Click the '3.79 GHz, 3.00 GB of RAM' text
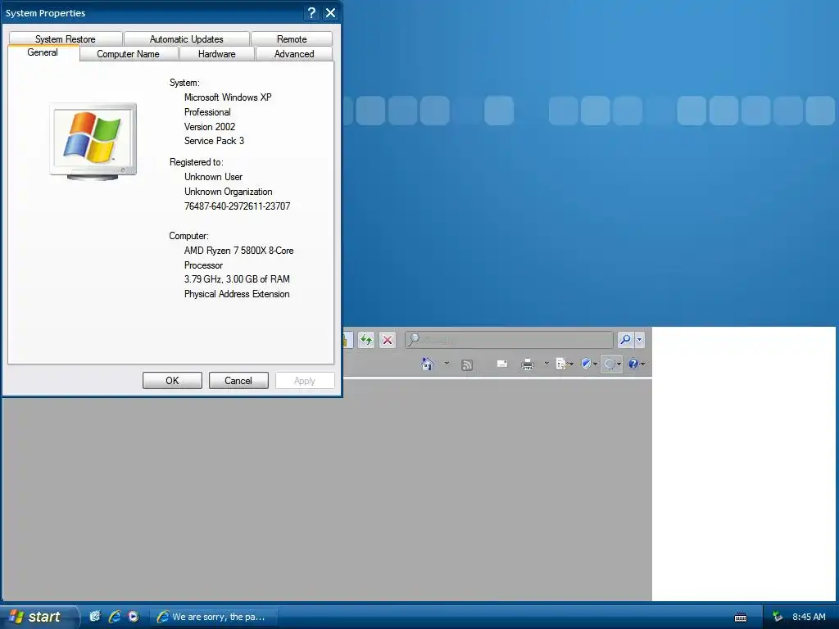 237,279
